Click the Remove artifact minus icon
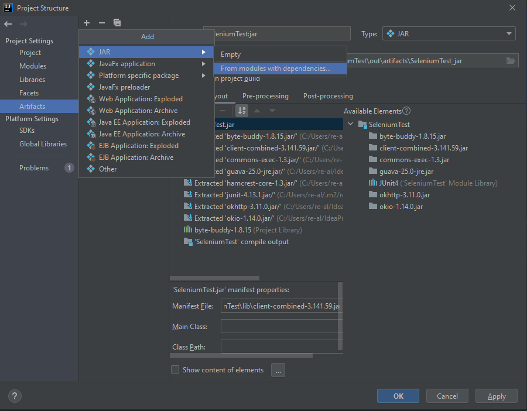The image size is (527, 411). (102, 23)
